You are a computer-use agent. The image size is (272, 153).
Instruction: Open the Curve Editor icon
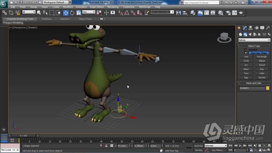tap(206, 13)
